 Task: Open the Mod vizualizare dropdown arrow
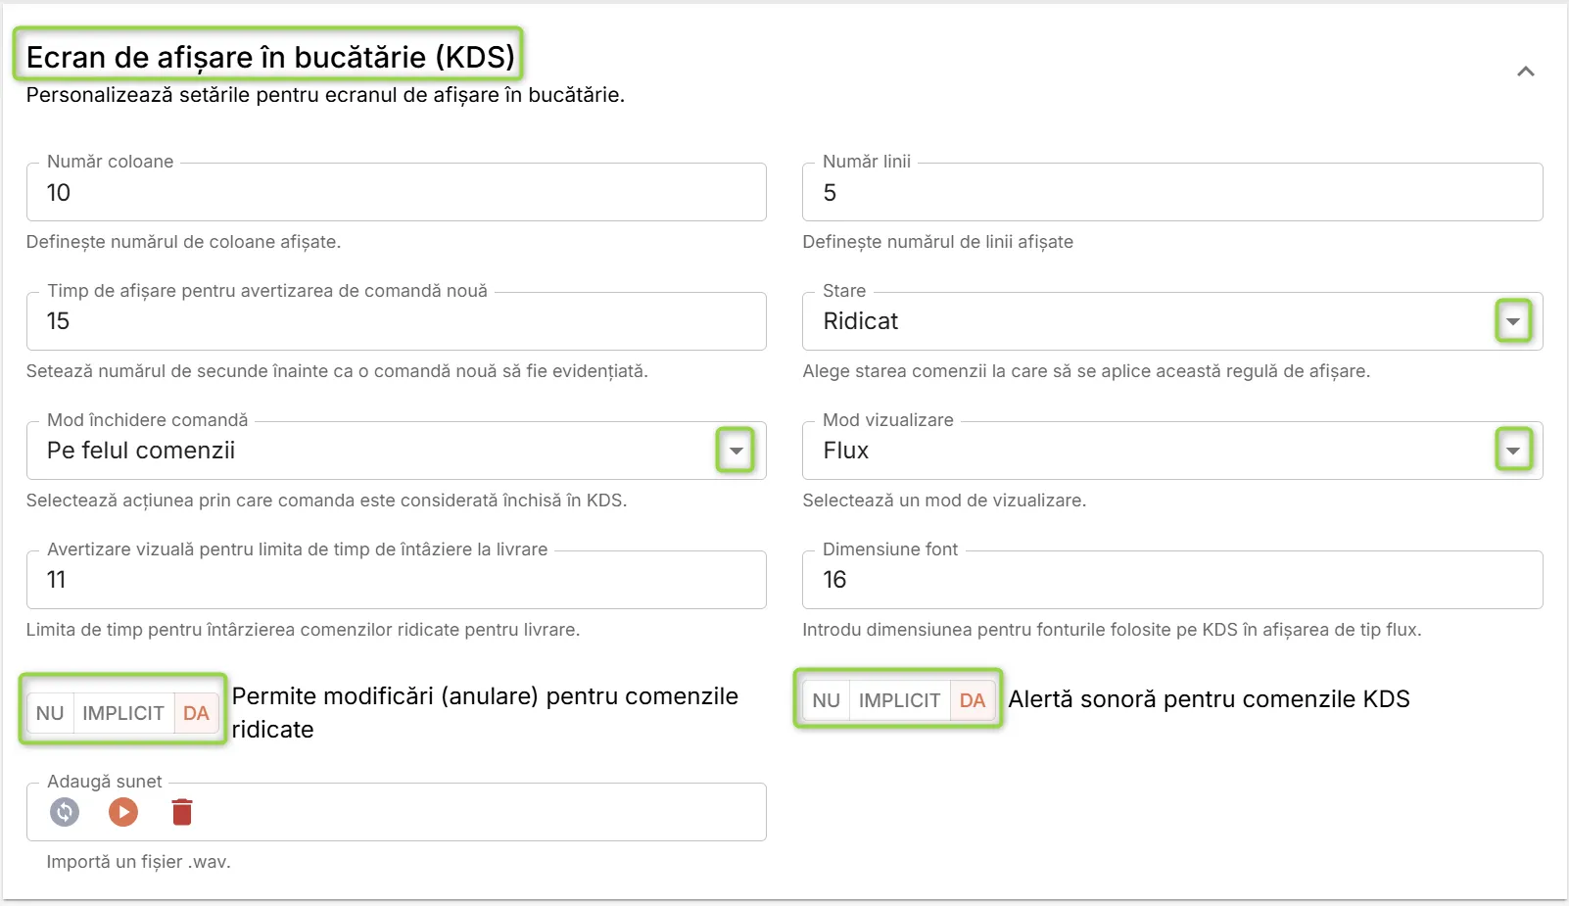1513,451
